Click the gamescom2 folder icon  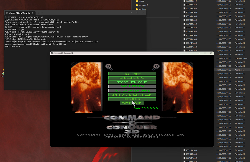[137, 5]
